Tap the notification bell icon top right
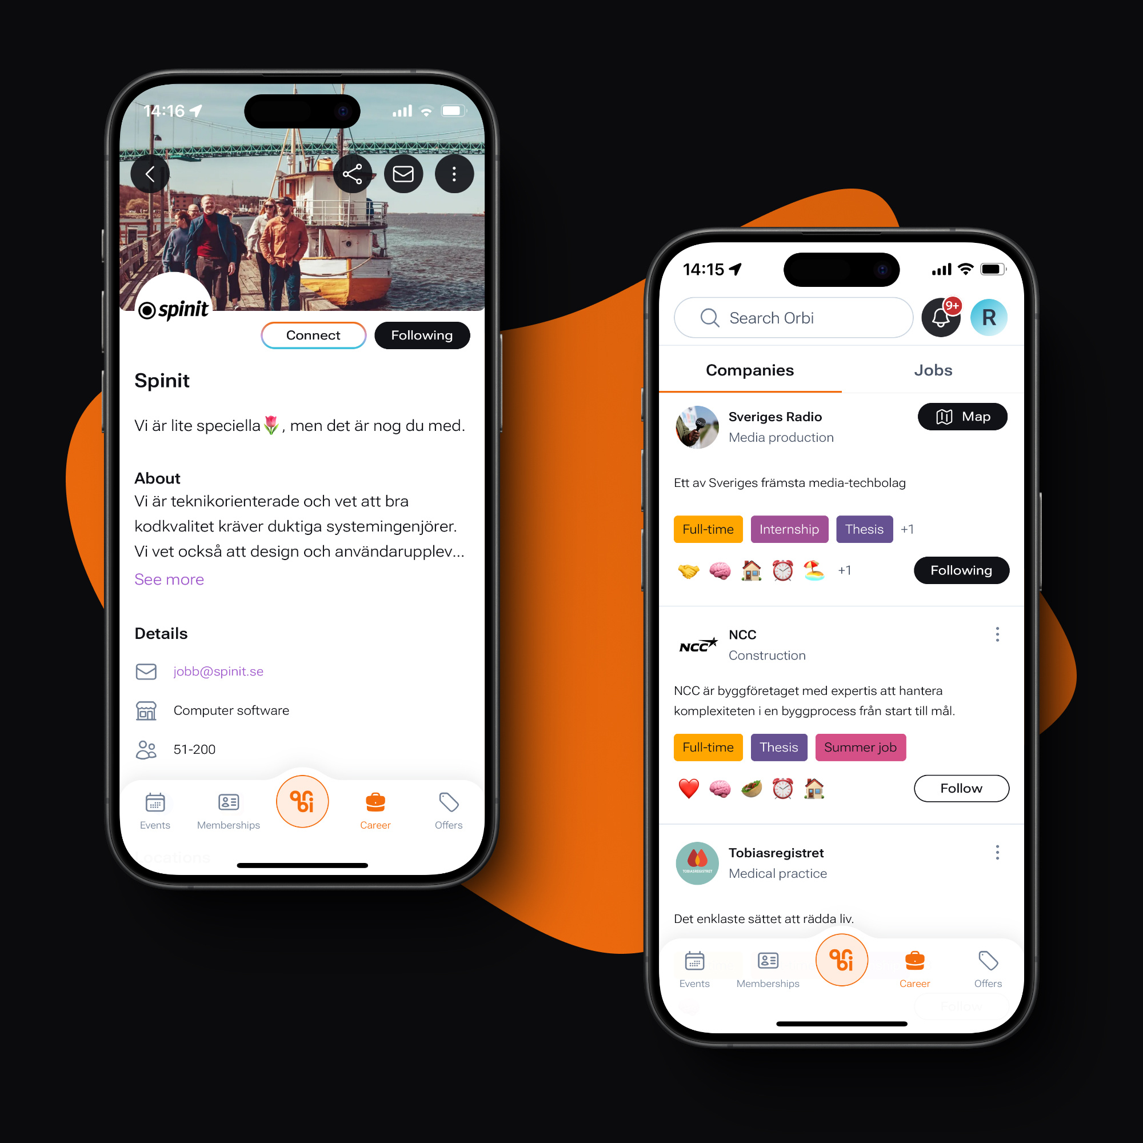This screenshot has width=1143, height=1143. (941, 314)
